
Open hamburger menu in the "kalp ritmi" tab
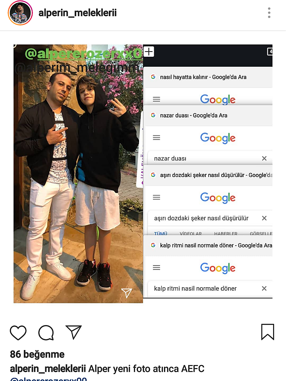pos(157,267)
